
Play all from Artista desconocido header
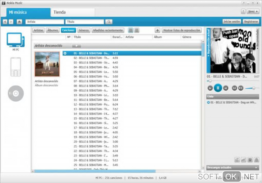point(76,46)
